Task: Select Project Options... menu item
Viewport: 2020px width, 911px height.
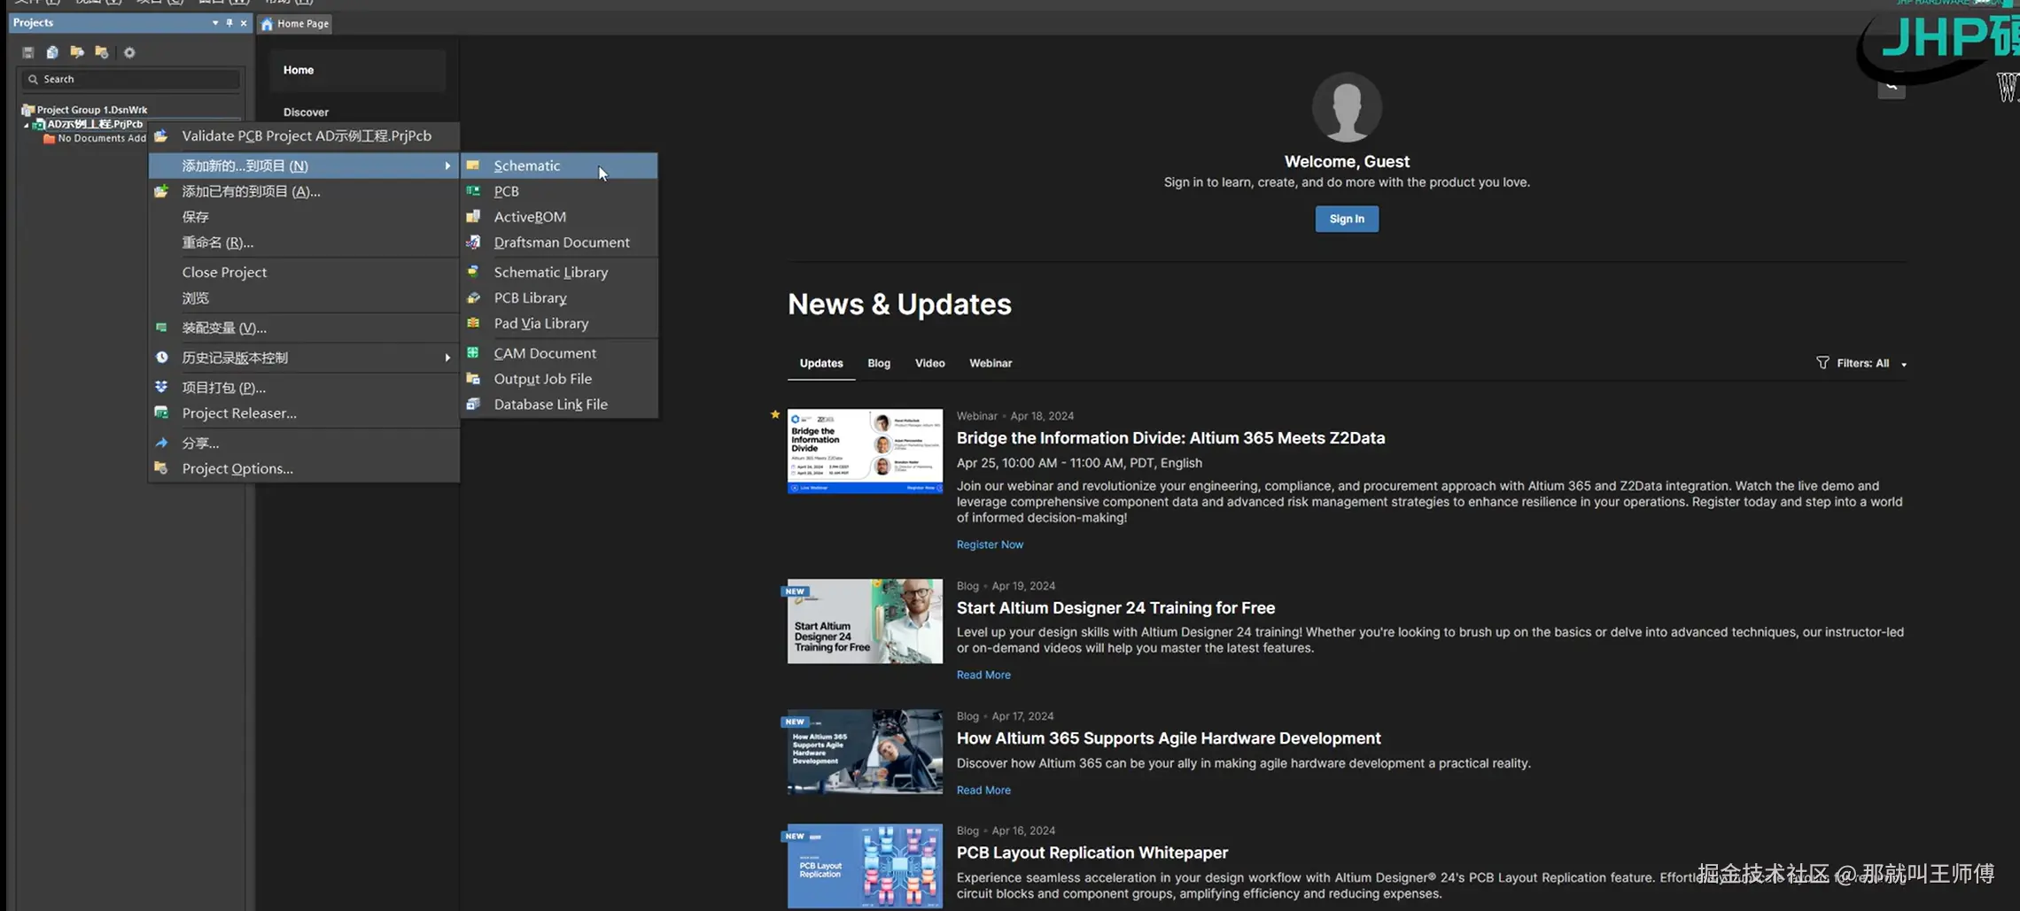Action: coord(304,468)
